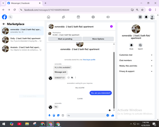Expand the Chat members section

(136, 60)
